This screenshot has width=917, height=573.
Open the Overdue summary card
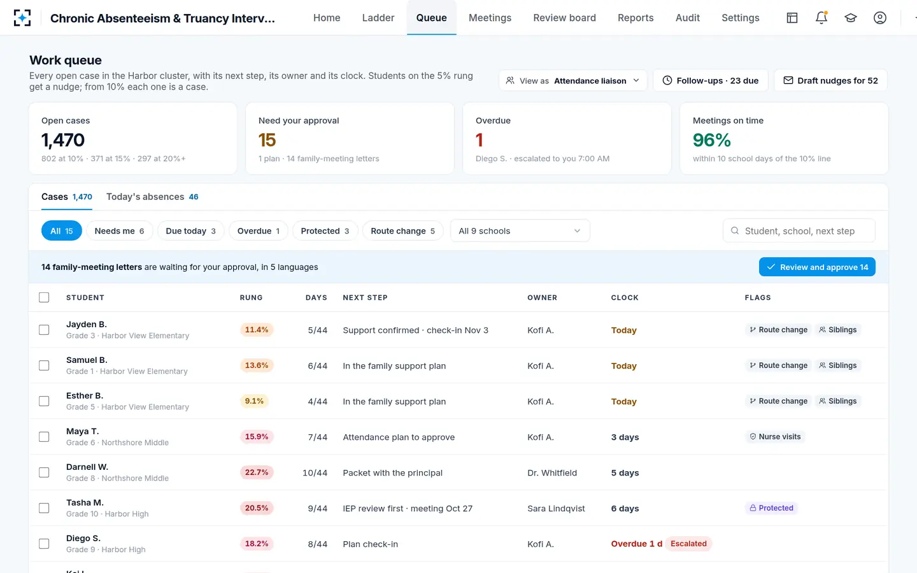tap(567, 139)
